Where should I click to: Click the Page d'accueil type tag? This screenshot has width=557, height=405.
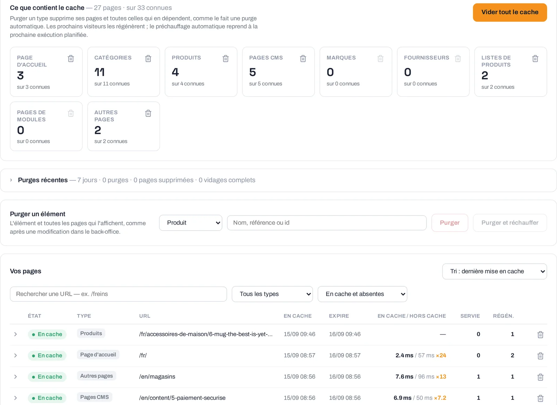pyautogui.click(x=98, y=355)
